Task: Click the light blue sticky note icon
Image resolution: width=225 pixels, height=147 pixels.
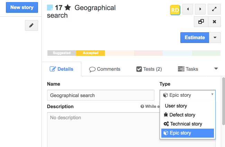Action: (50, 8)
